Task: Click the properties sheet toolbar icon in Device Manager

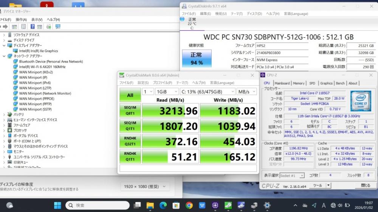Action: point(23,27)
